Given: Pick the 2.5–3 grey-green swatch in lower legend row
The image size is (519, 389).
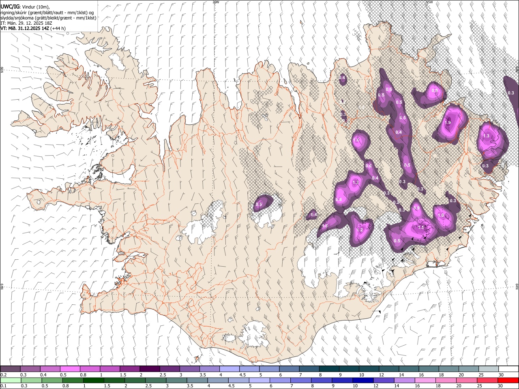Looking at the screenshot, I should (x=156, y=380).
